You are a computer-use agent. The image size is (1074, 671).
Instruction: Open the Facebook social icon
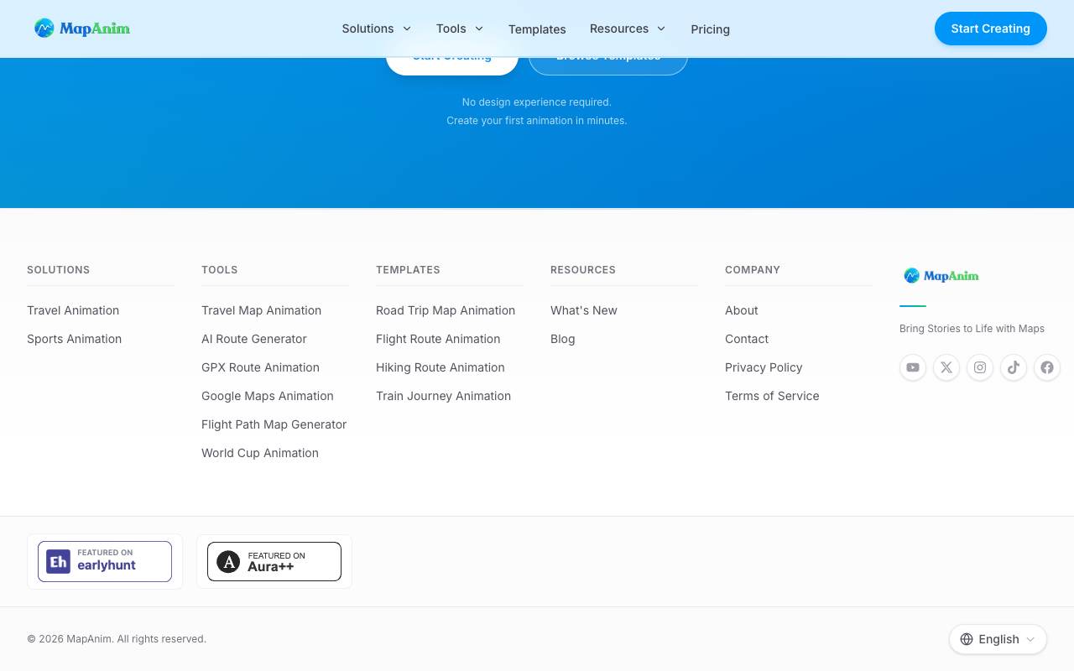[x=1047, y=367]
